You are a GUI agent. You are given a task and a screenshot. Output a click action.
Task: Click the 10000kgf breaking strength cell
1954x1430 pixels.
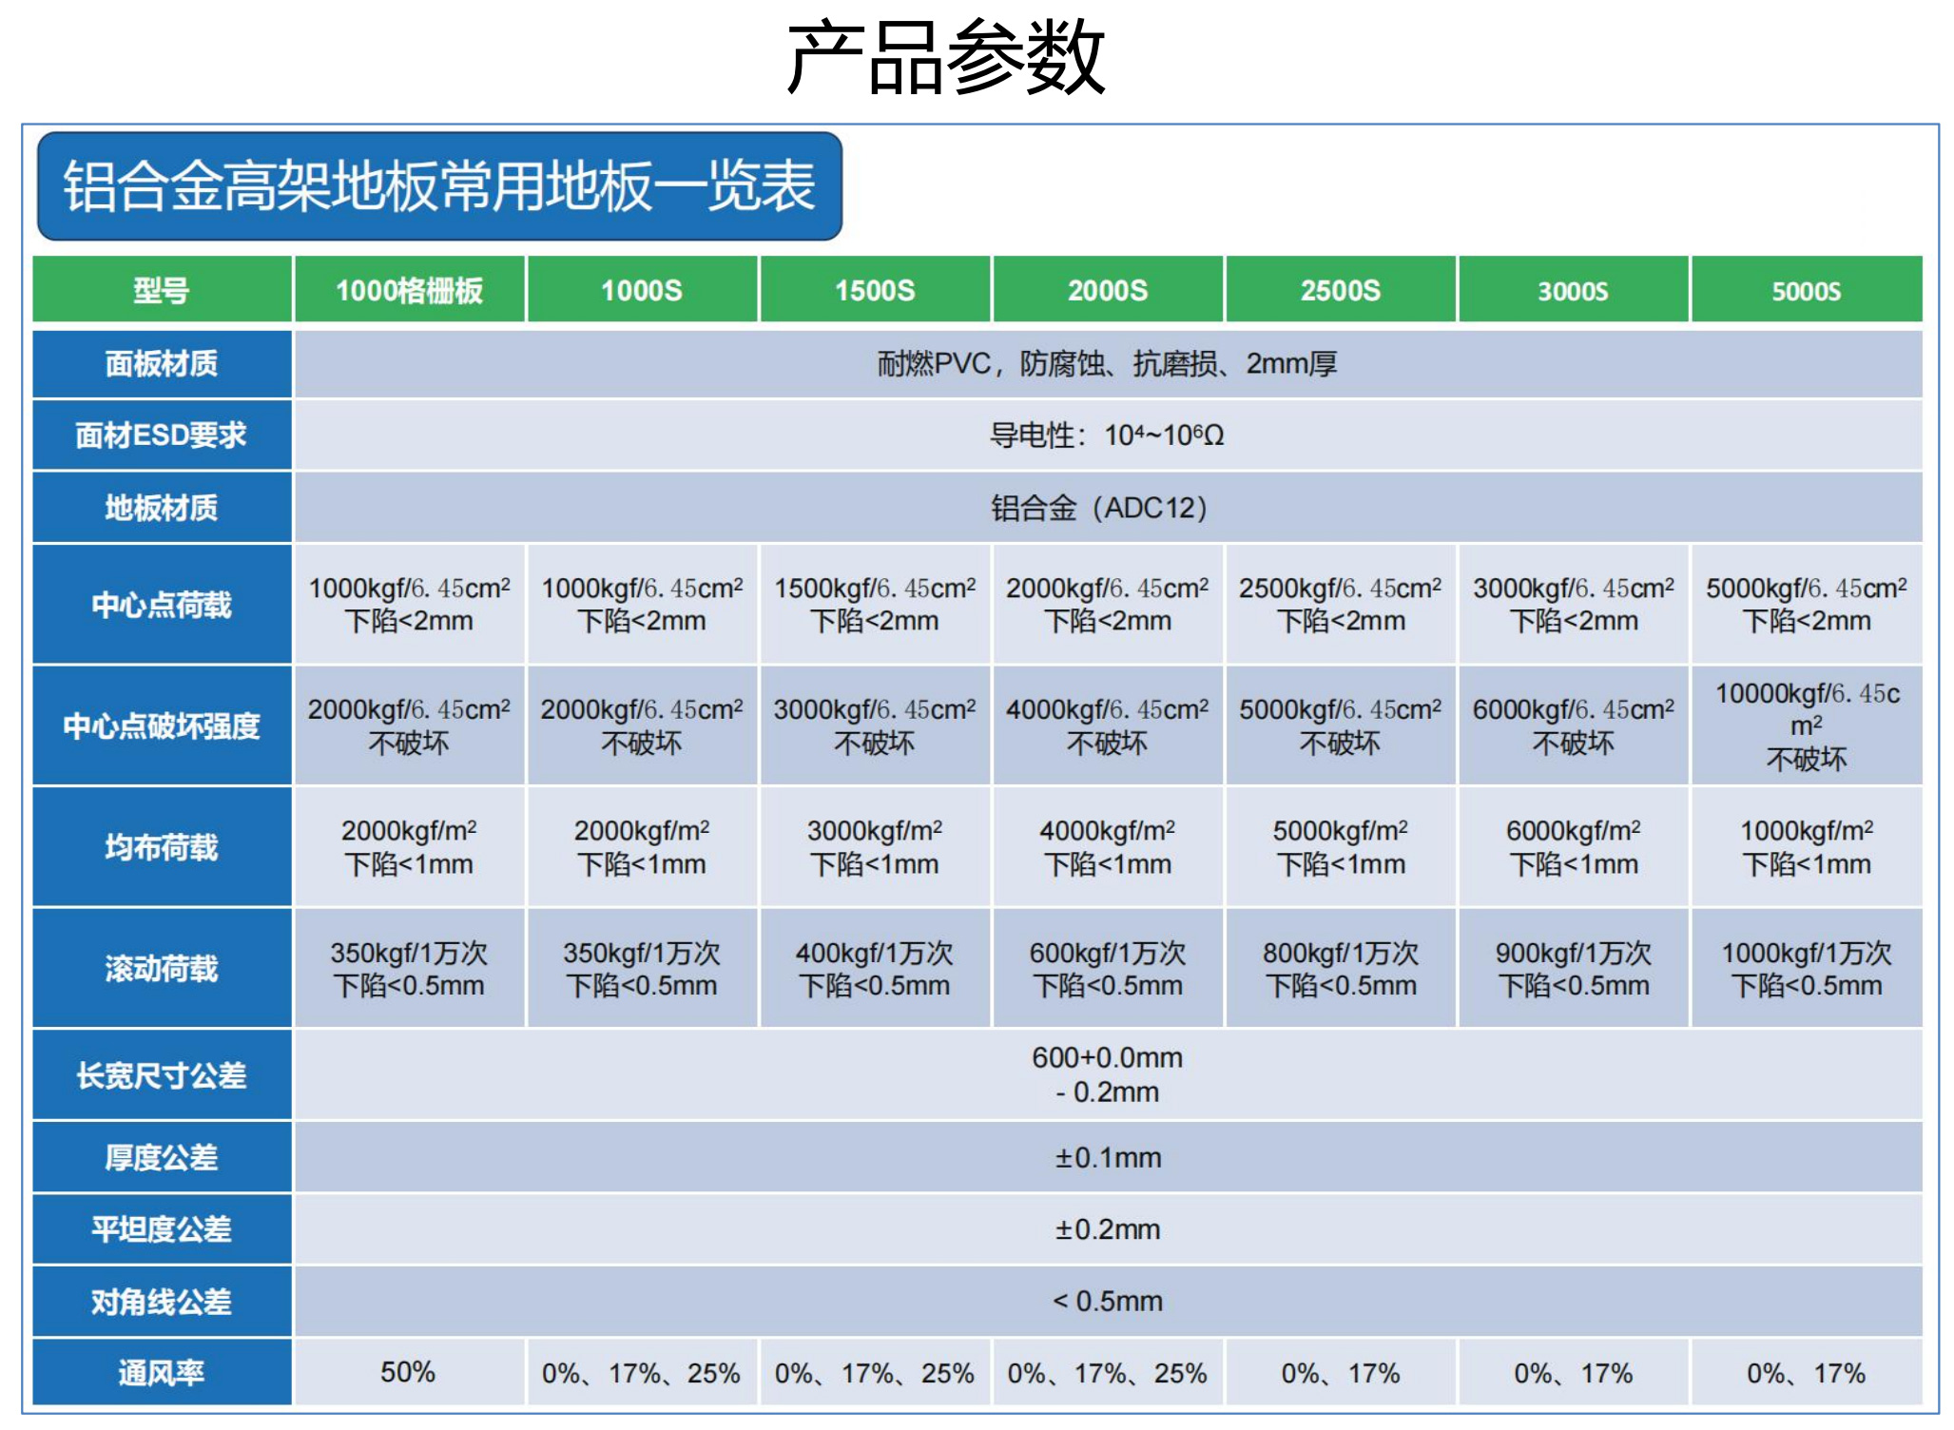pos(1807,726)
